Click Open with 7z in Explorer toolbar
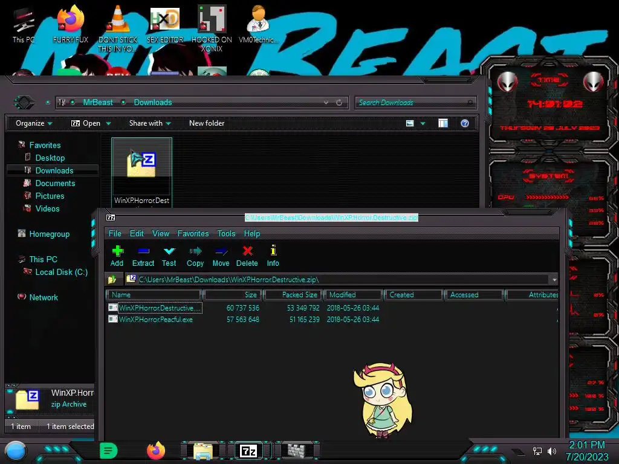Screen dimensions: 619x464 click(x=86, y=123)
